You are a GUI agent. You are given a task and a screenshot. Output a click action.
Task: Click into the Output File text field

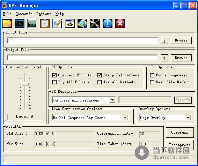[82, 58]
